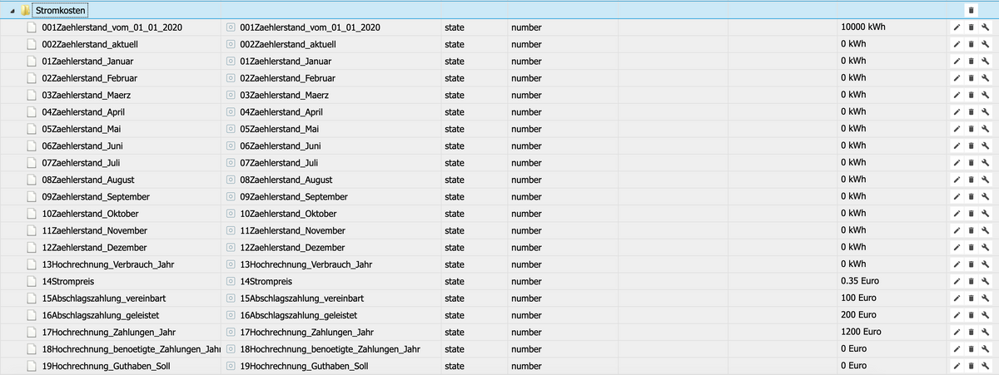999x375 pixels.
Task: Open wrench settings for 002Zaehlerstand_aktuell
Action: tap(985, 44)
